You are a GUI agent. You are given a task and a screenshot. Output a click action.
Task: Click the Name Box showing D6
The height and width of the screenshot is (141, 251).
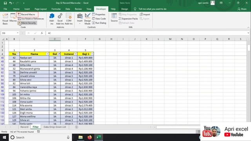(x=9, y=33)
